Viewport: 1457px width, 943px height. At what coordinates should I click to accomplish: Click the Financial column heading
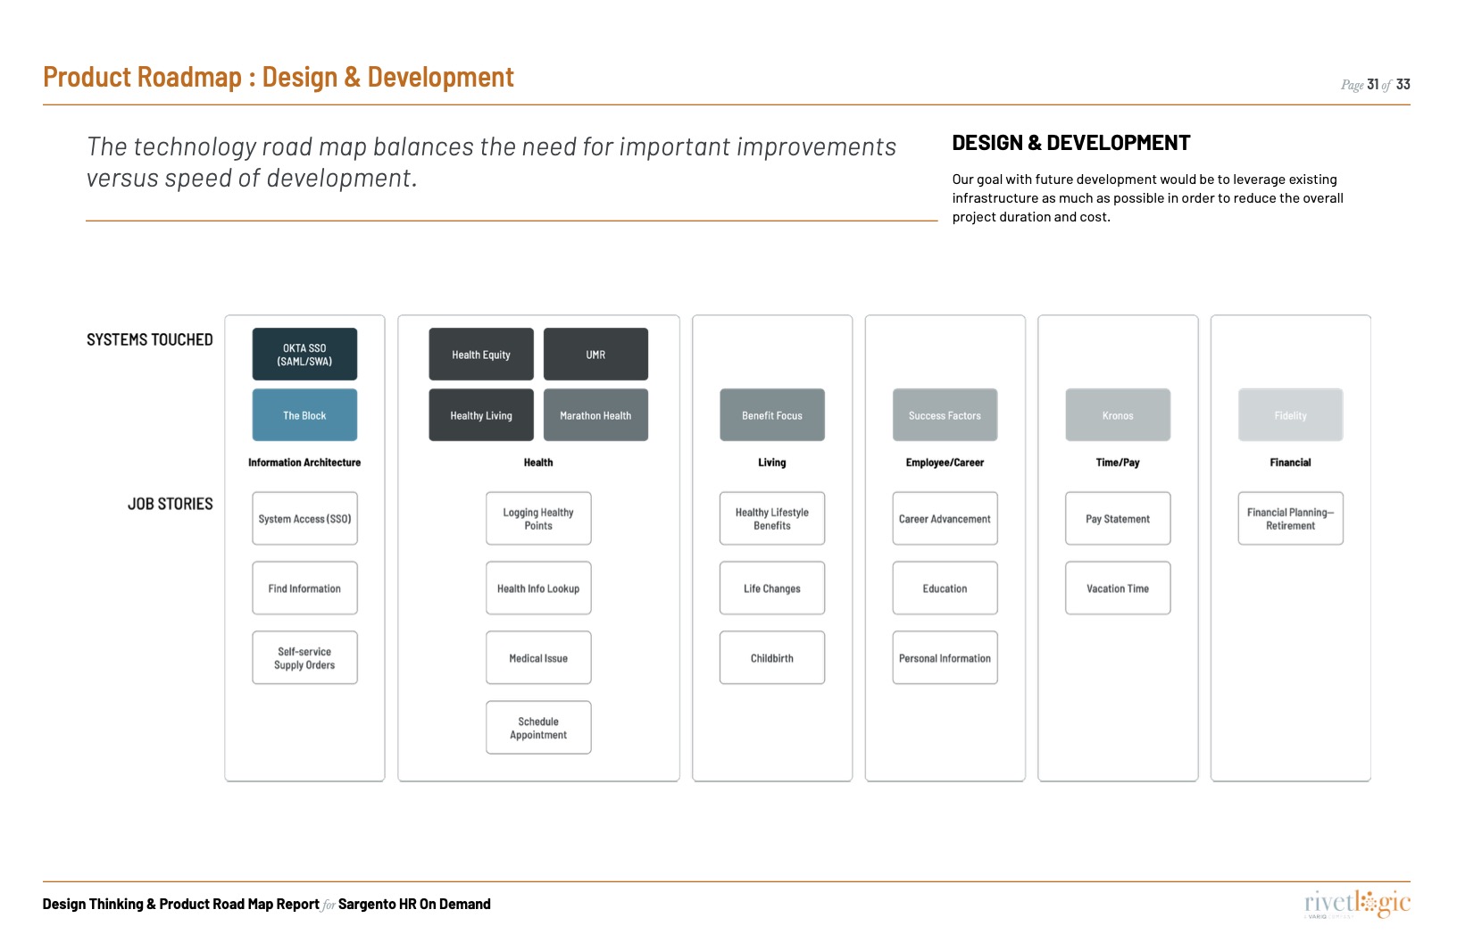click(x=1291, y=463)
